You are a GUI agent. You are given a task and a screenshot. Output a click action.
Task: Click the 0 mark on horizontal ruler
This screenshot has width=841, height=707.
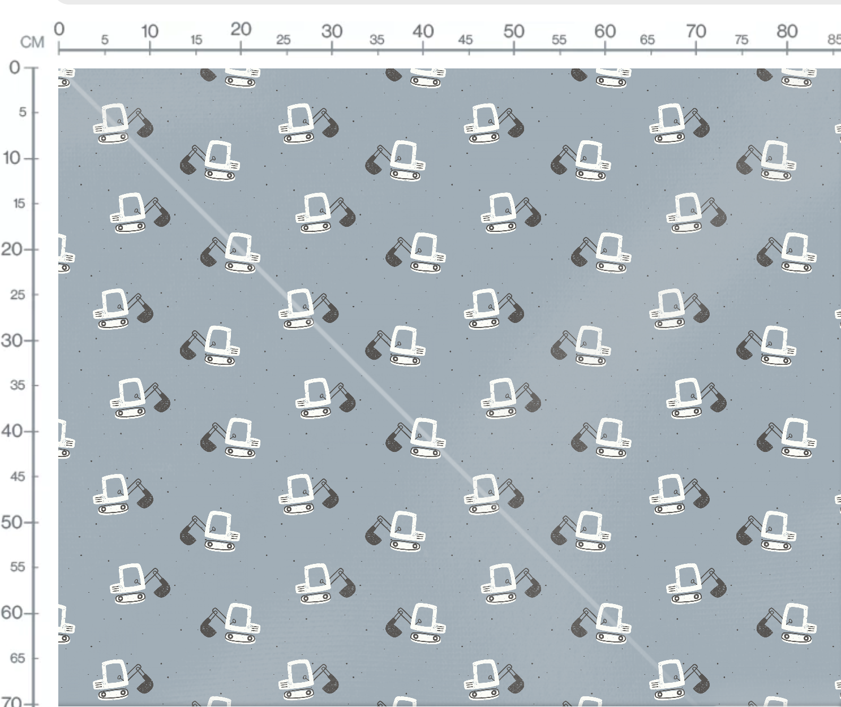coord(59,29)
